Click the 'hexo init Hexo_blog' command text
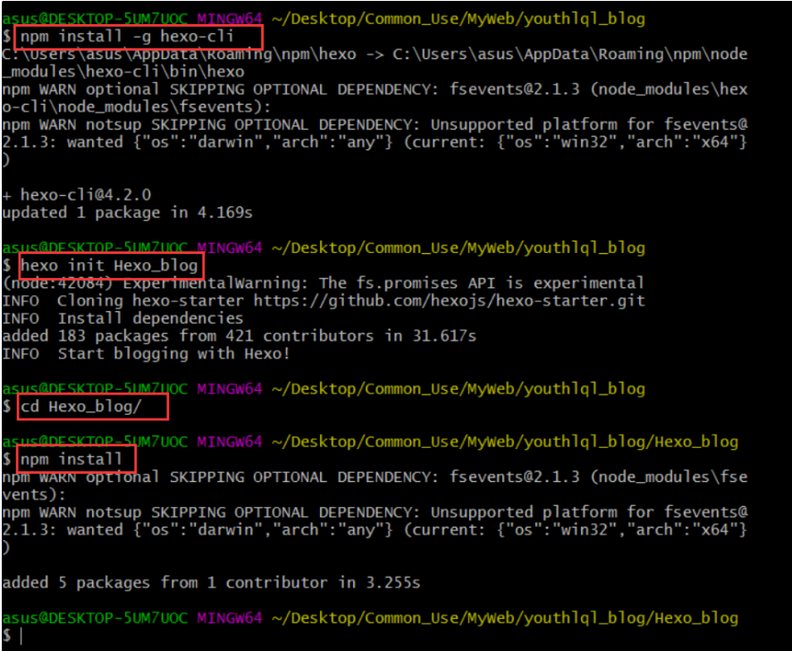Viewport: 792px width, 651px height. point(108,266)
